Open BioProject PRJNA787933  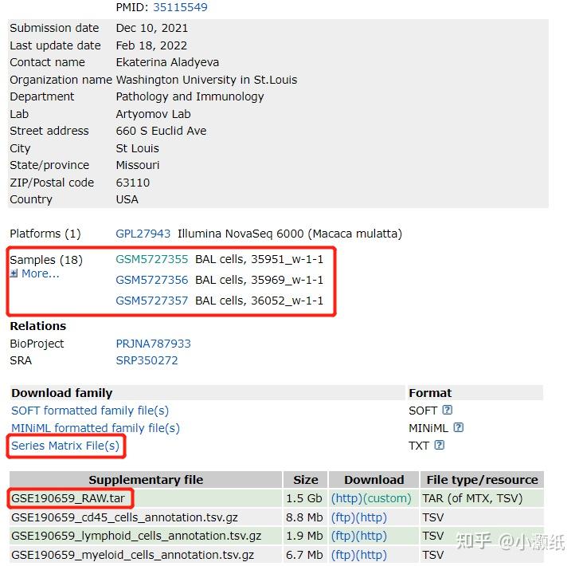point(153,344)
